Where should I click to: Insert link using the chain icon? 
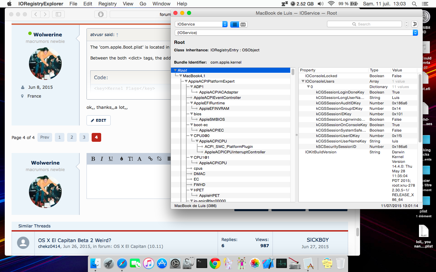coord(150,159)
